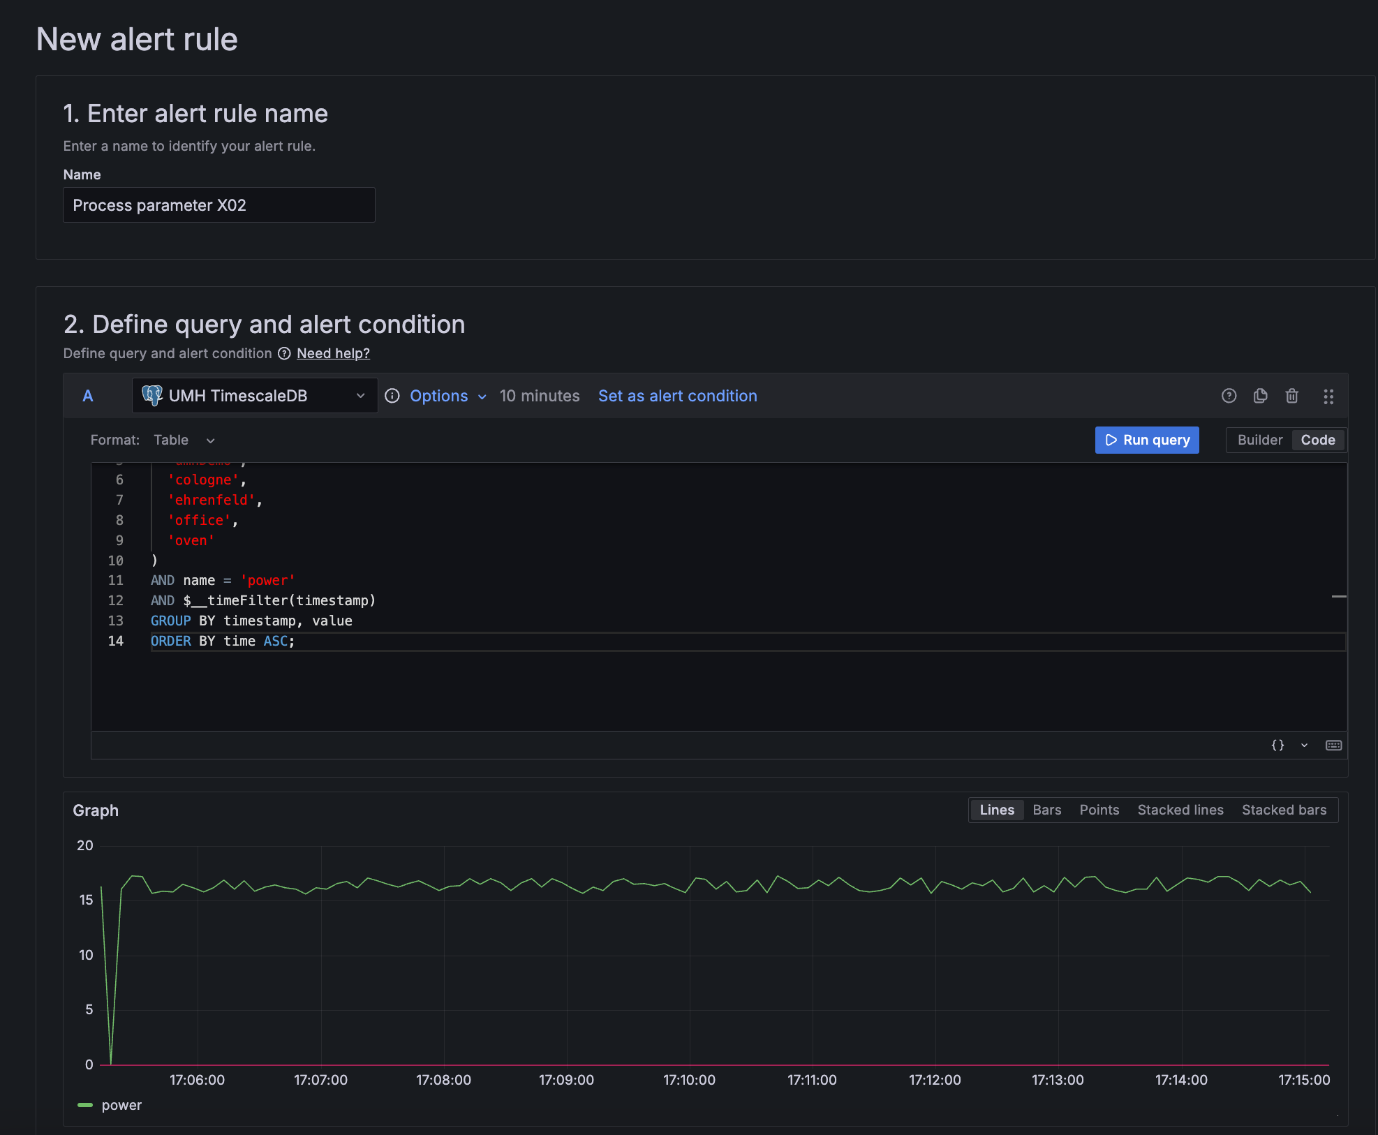Click the help circle beside description

point(284,353)
